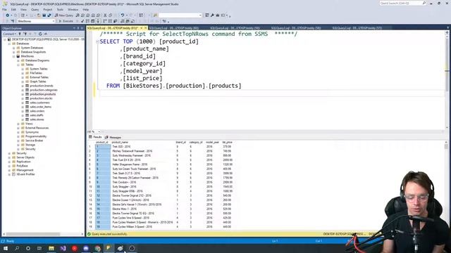Expand the Views folder

pos(18,124)
